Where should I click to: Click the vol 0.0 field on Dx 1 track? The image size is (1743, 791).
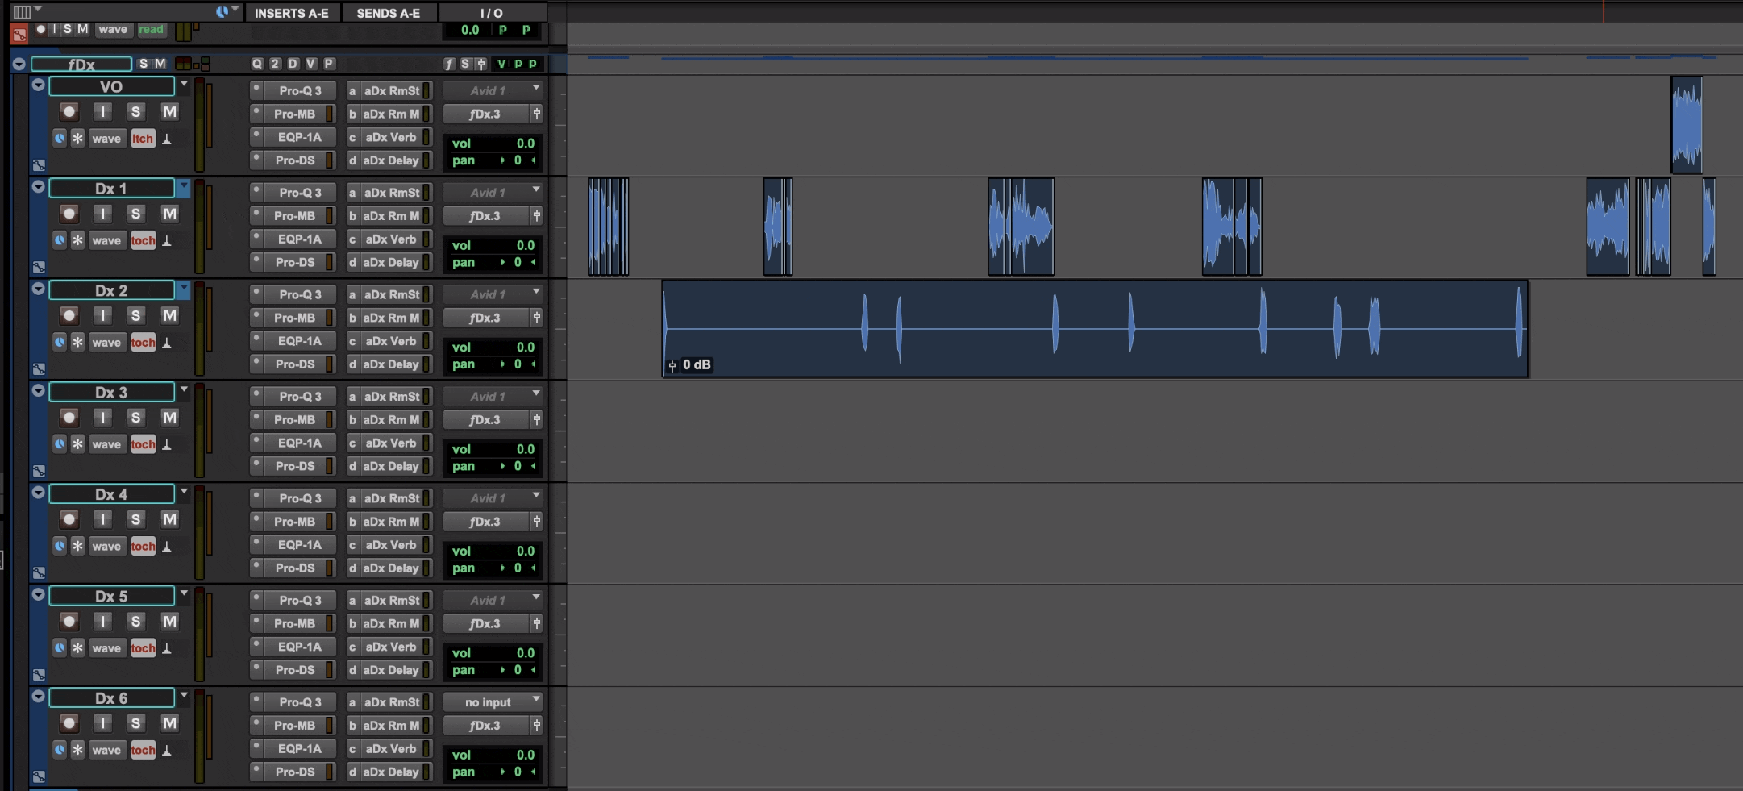[x=493, y=245]
